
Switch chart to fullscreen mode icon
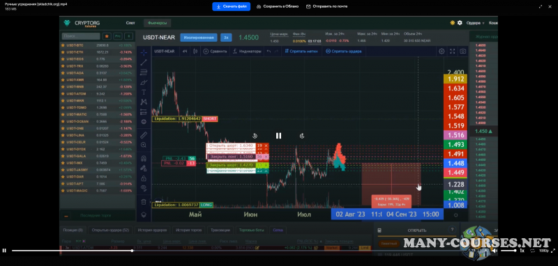[452, 51]
